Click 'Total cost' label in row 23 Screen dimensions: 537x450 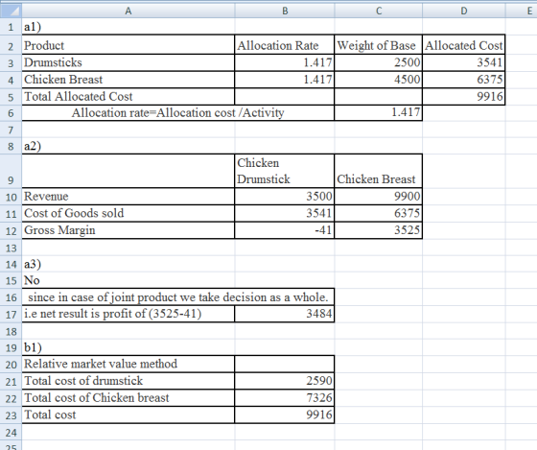[x=128, y=414]
